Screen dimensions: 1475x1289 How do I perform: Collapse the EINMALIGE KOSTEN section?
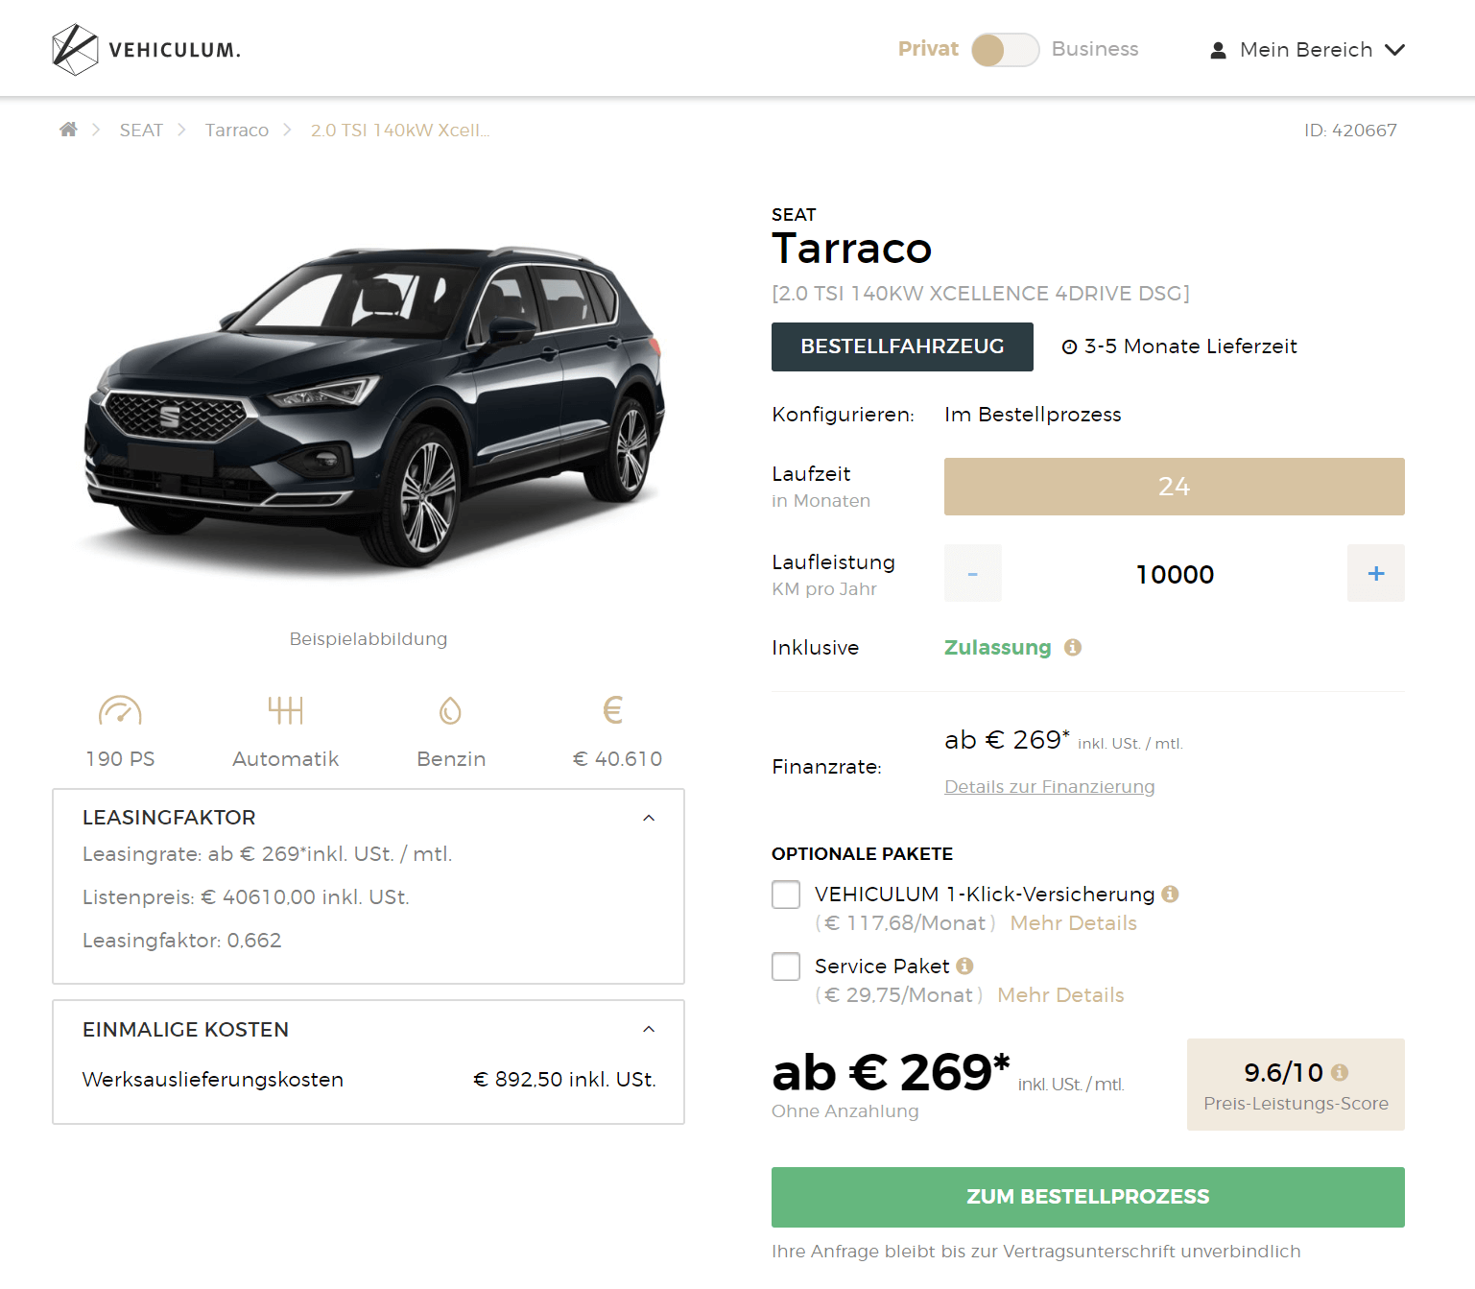pos(649,1030)
